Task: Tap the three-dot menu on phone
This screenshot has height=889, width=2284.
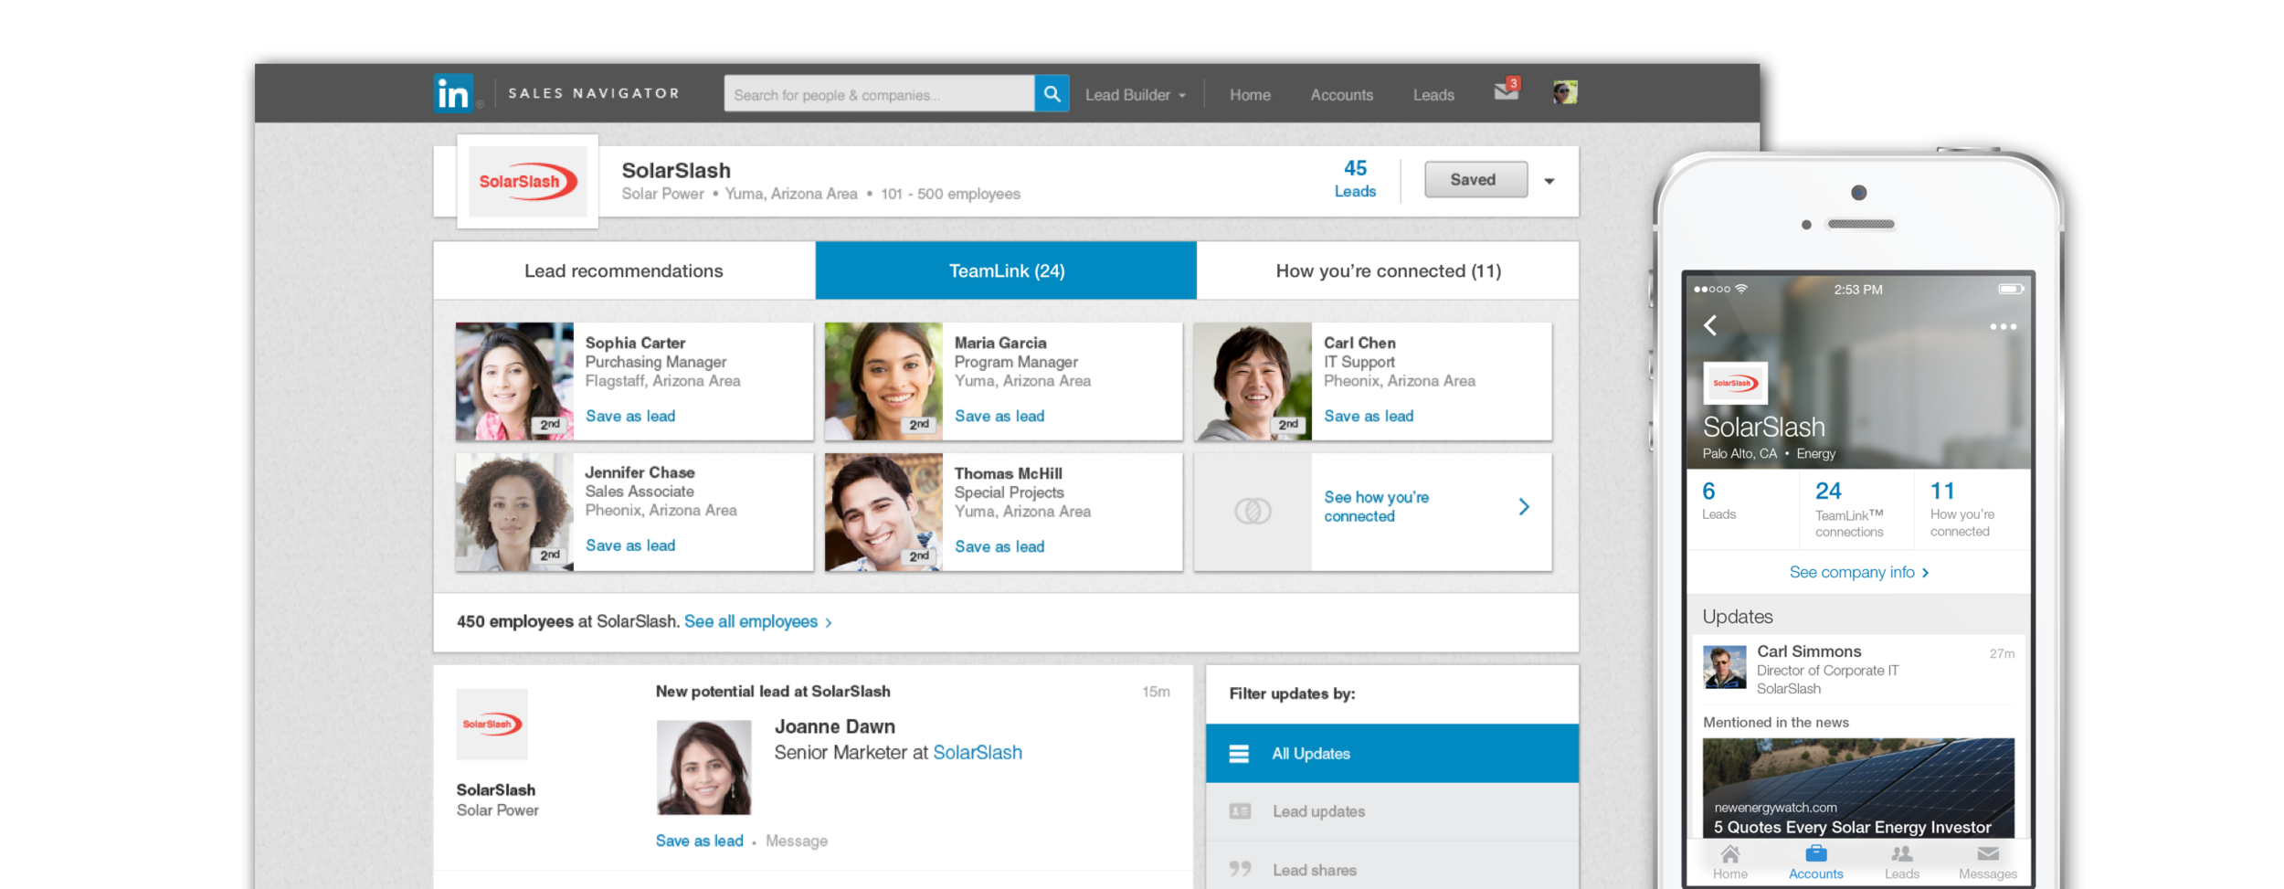Action: point(2003,326)
